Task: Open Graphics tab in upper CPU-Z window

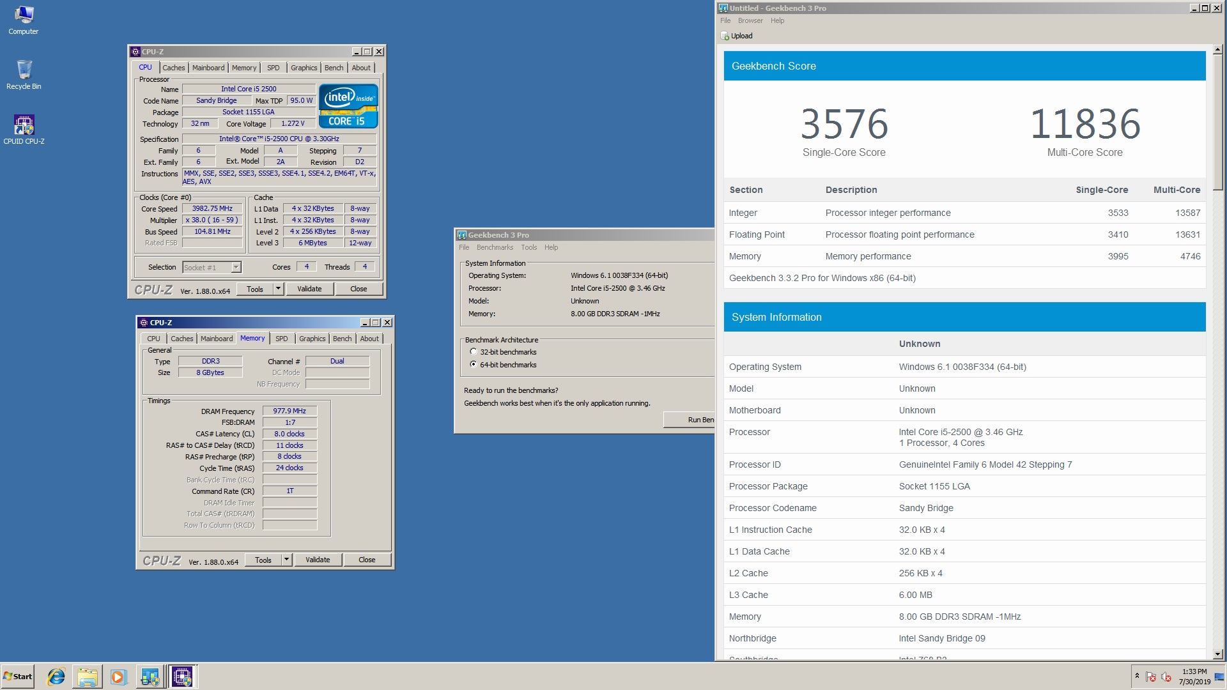Action: (304, 68)
